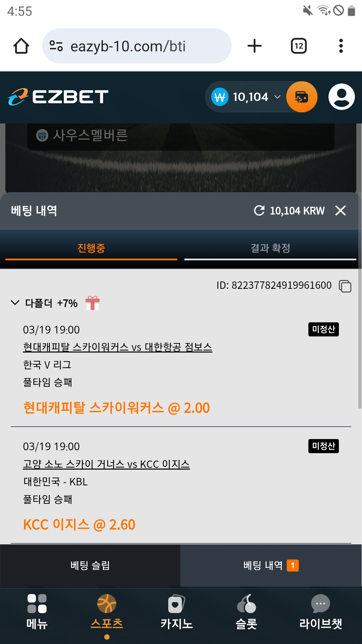Open the Goyang Sono vs KCC match link
Screen dimensions: 362x644
point(106,464)
